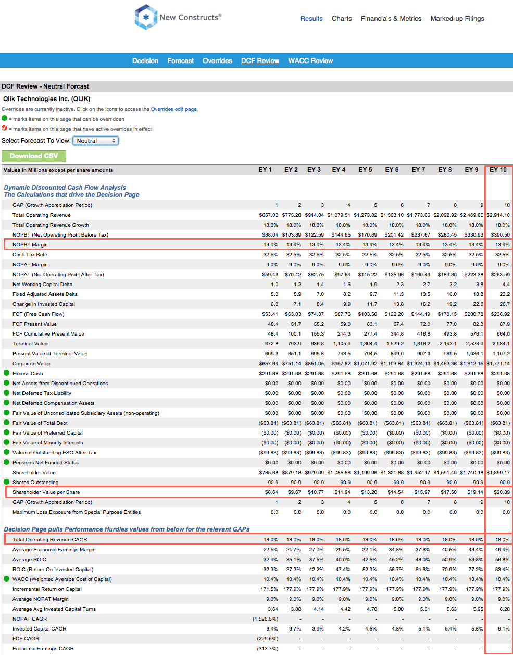Click override dot for Fair Value of Total Debt
Viewport: 513px width, 655px height.
pyautogui.click(x=6, y=423)
